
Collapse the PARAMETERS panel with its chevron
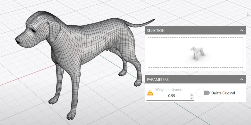(x=241, y=79)
